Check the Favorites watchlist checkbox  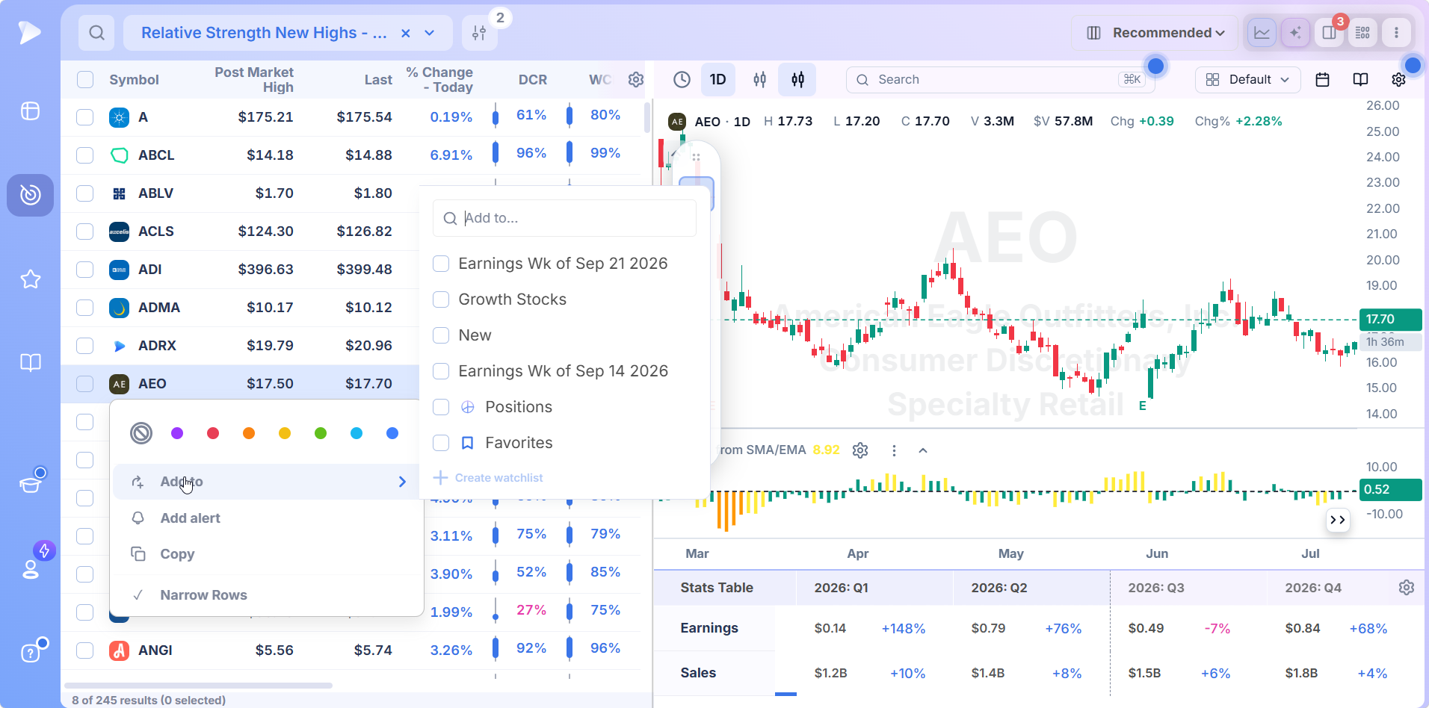(x=441, y=443)
